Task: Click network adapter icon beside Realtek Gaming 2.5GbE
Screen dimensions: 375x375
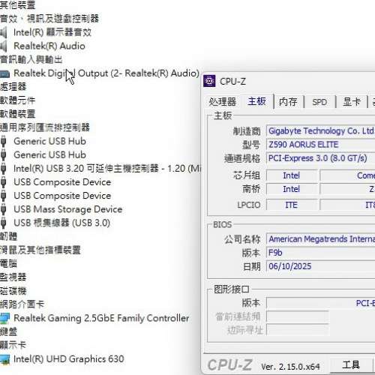Action: pyautogui.click(x=4, y=318)
